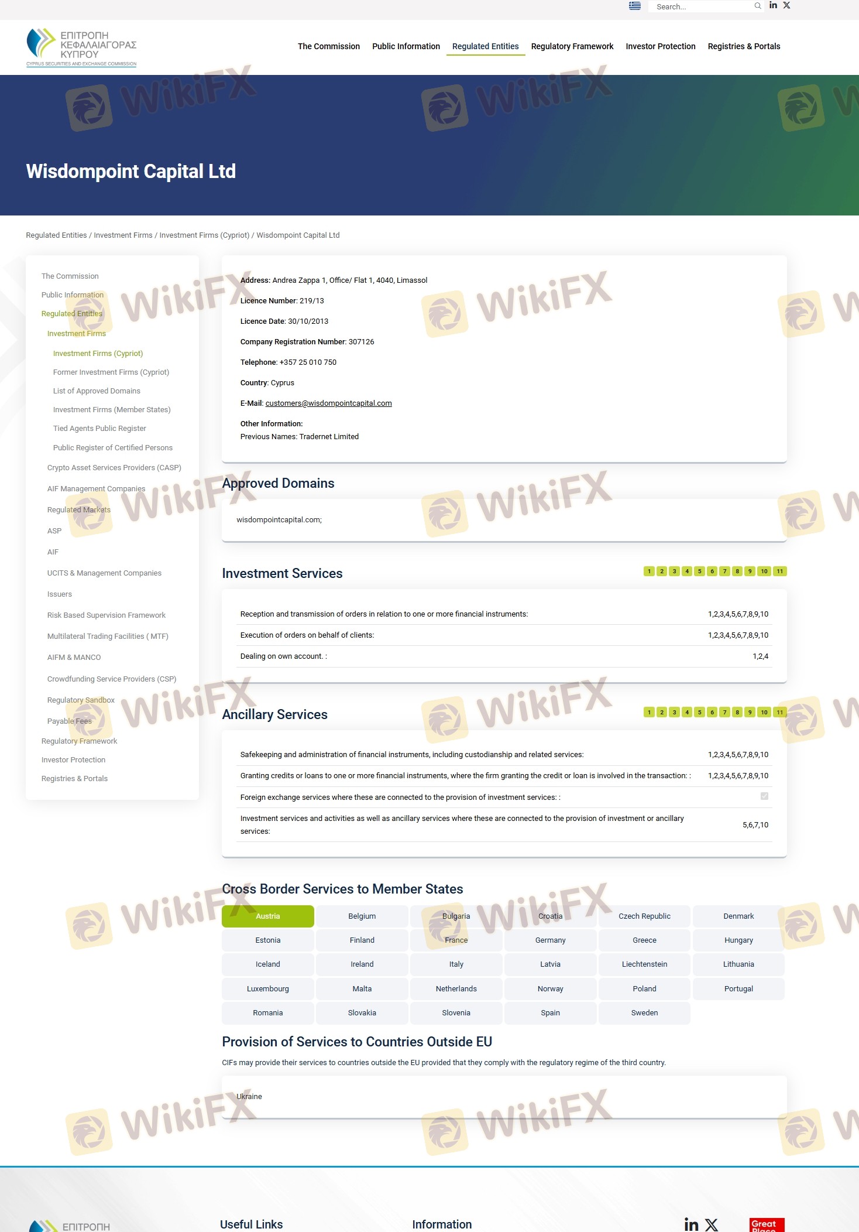
Task: Open Regulatory Framework in top navigation
Action: tap(572, 46)
